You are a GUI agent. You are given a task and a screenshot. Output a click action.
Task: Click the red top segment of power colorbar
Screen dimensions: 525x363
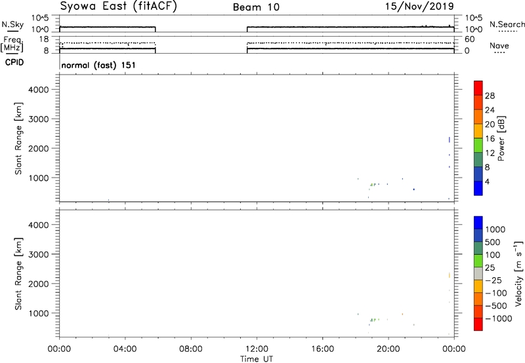tap(478, 88)
